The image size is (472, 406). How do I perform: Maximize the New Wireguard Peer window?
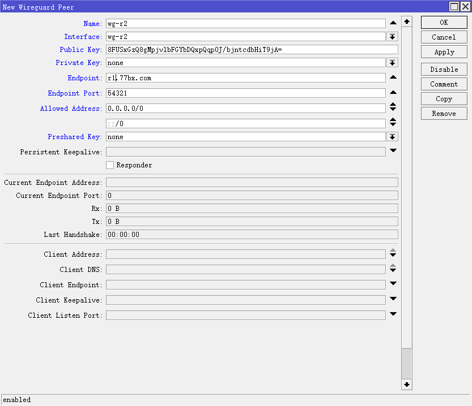[454, 7]
